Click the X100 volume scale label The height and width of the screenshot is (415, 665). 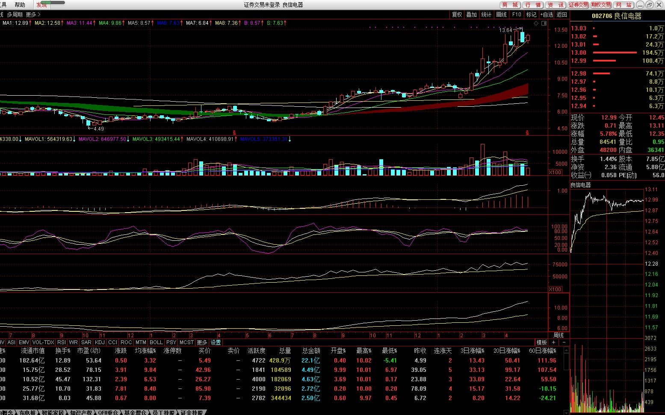coord(555,172)
